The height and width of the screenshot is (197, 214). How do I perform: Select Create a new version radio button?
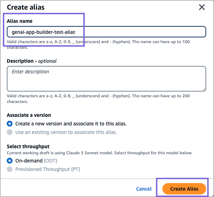tap(10, 124)
